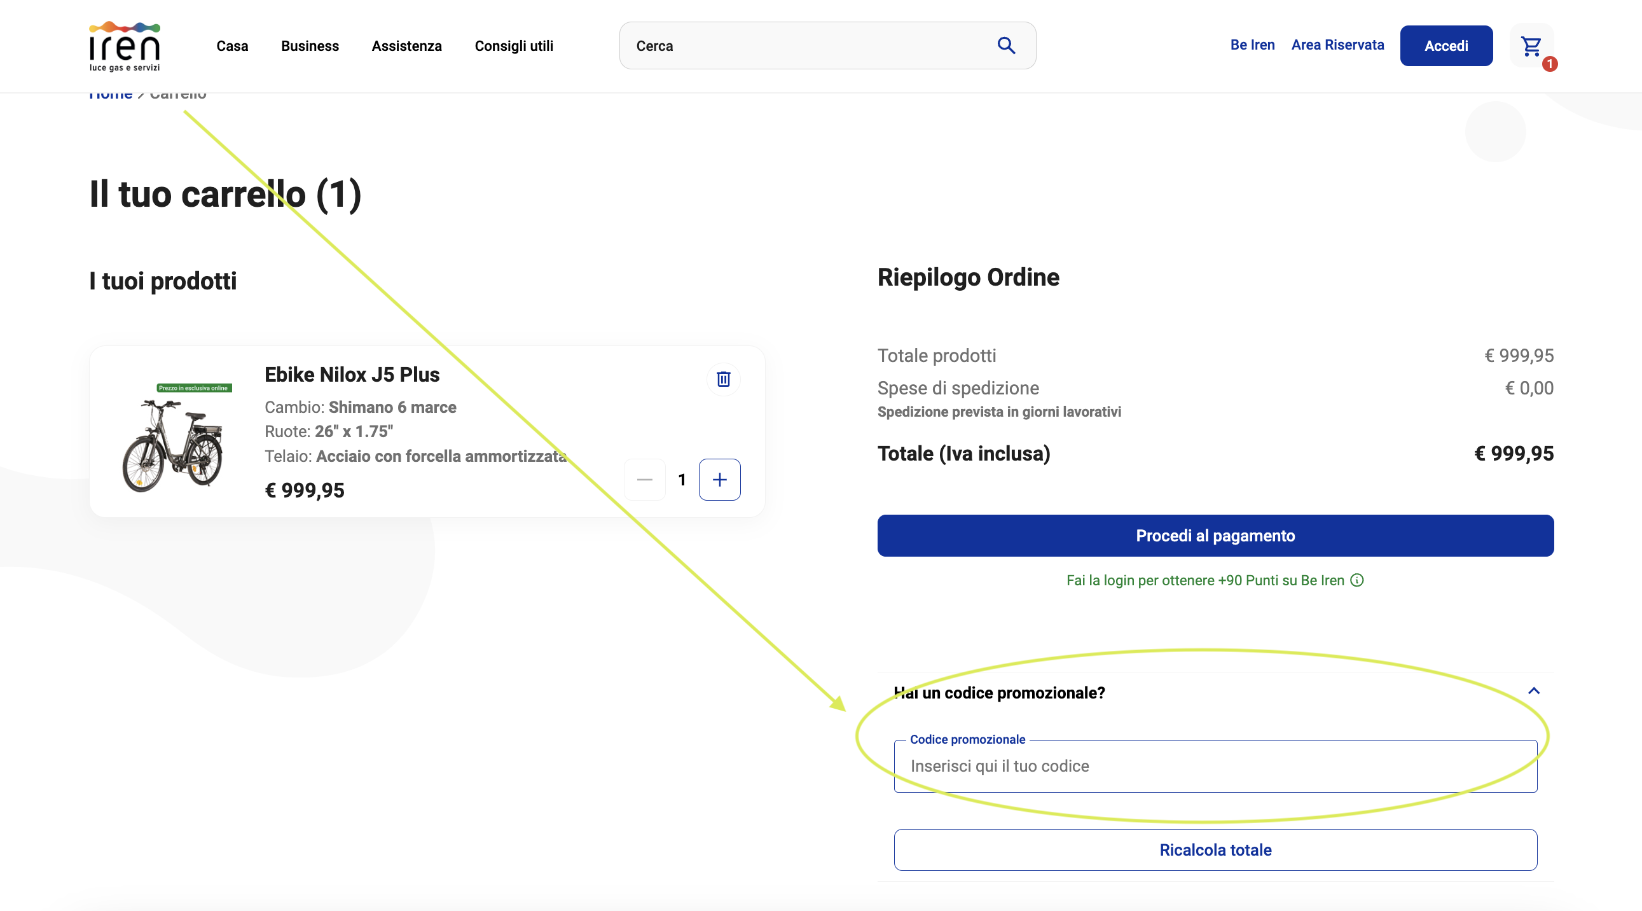Open the Assistenza menu
The height and width of the screenshot is (911, 1642).
tap(406, 46)
